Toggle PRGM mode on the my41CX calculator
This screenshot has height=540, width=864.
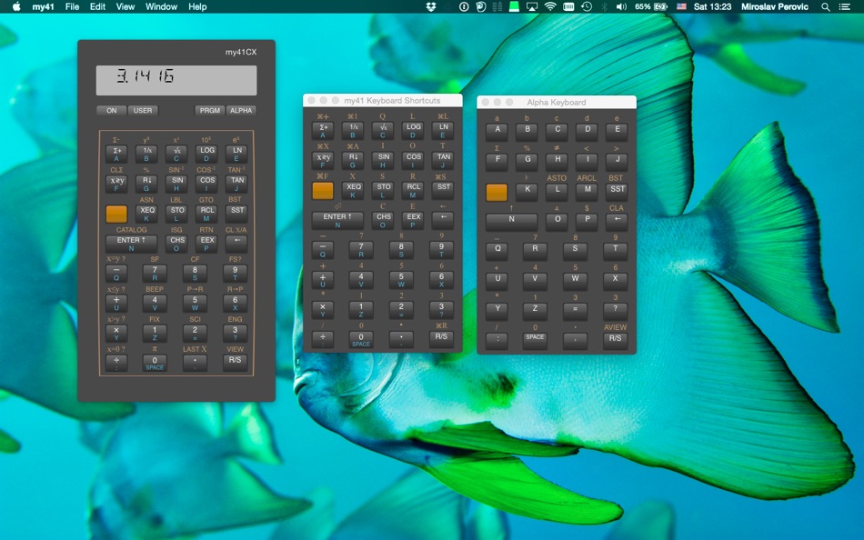[x=209, y=110]
